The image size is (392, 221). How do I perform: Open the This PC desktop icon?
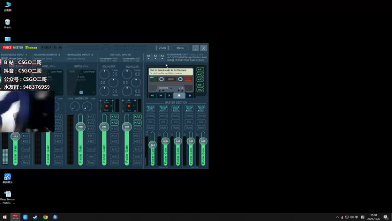pos(8,7)
